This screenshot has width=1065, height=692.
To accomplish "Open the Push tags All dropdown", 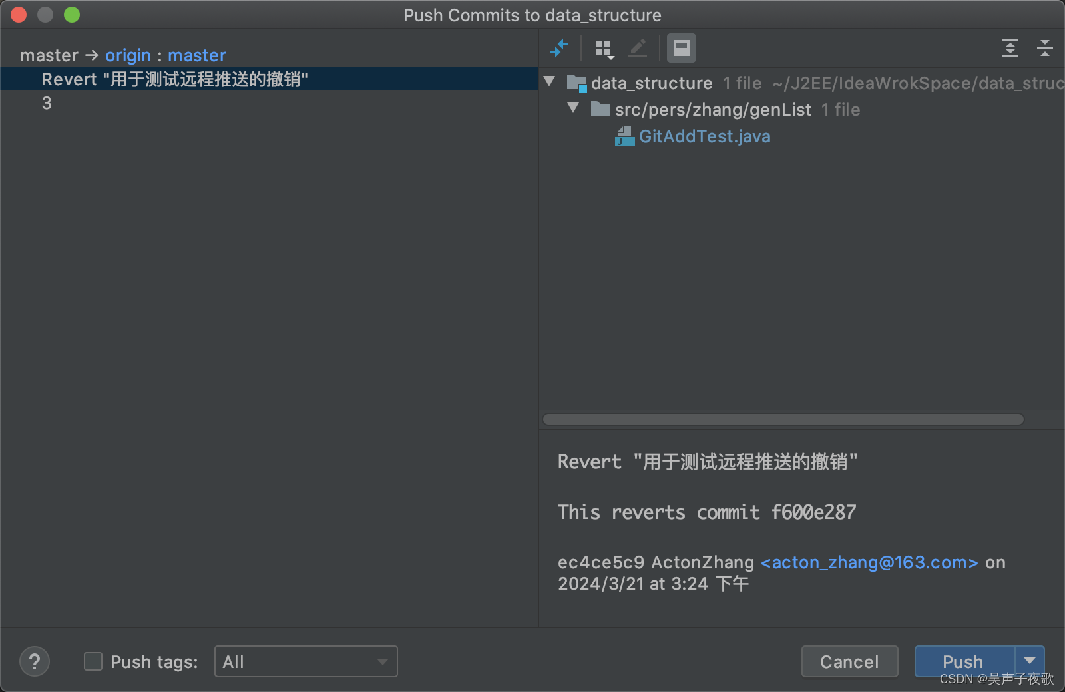I will tap(306, 661).
